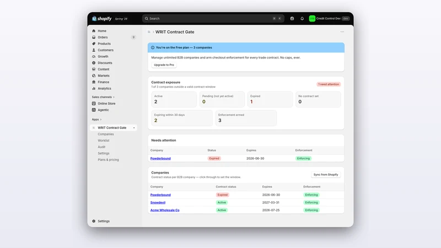
Task: Click the pin icon beside WRIT Contract Gate
Action: coord(134,128)
